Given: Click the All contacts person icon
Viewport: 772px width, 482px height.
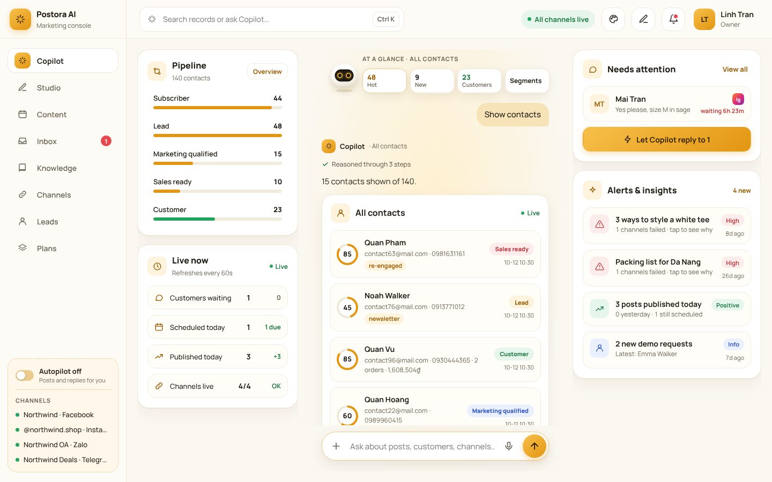Looking at the screenshot, I should tap(340, 213).
